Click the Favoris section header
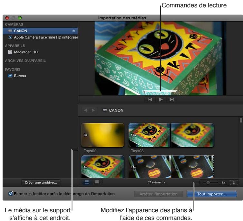Image resolution: width=243 pixels, height=221 pixels. pyautogui.click(x=13, y=69)
